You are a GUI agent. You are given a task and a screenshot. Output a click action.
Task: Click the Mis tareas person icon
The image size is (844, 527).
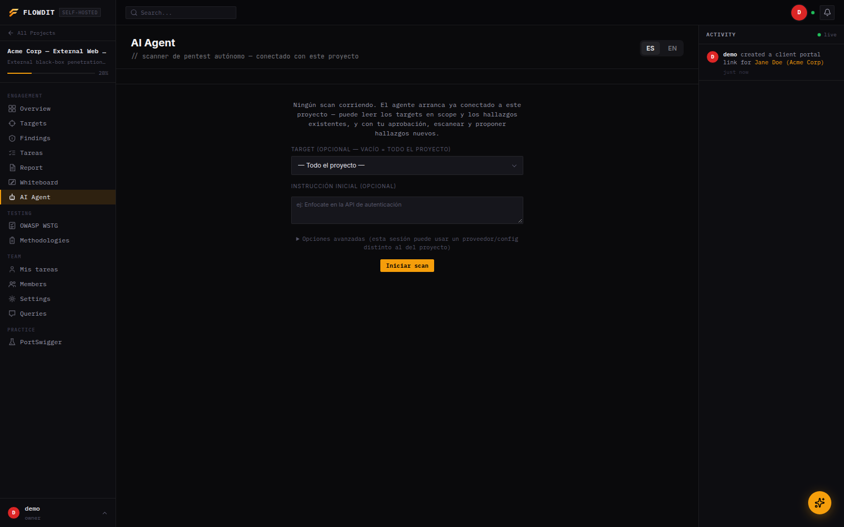pyautogui.click(x=12, y=269)
